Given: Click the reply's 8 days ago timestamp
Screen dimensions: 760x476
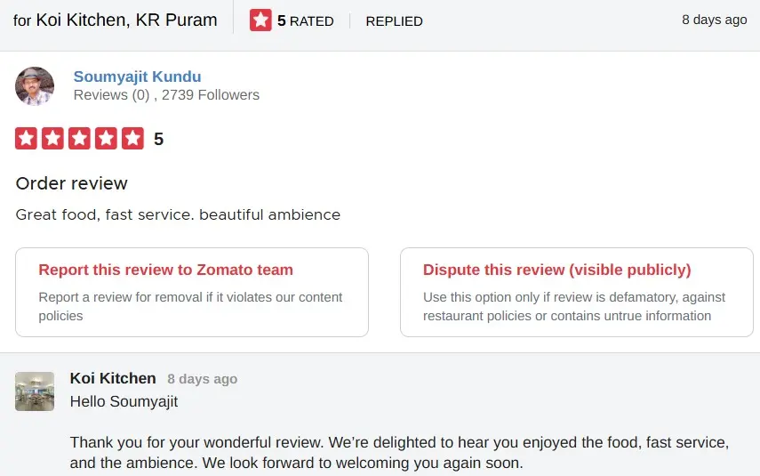Looking at the screenshot, I should point(202,379).
